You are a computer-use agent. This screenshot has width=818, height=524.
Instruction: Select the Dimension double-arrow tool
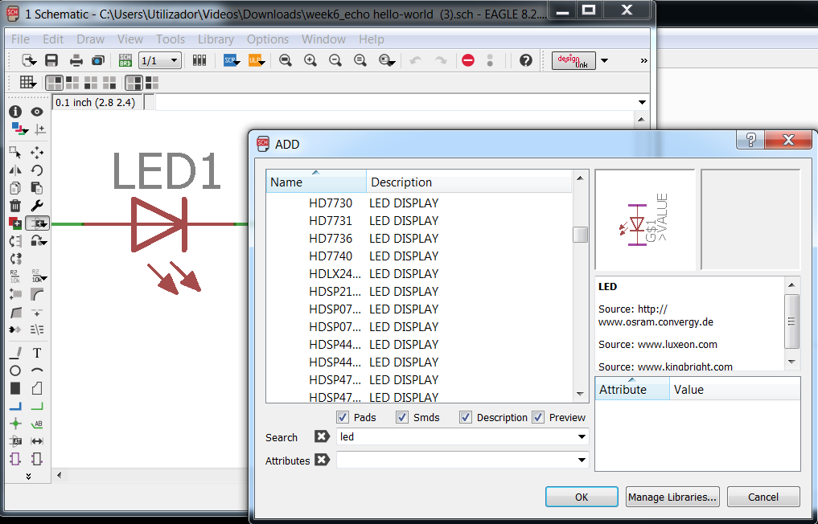click(x=36, y=441)
